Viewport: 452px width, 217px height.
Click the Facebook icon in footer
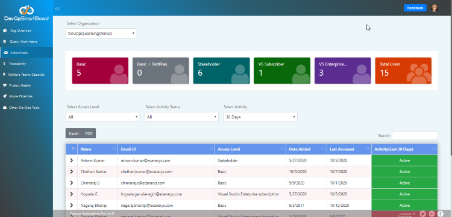pos(441,213)
